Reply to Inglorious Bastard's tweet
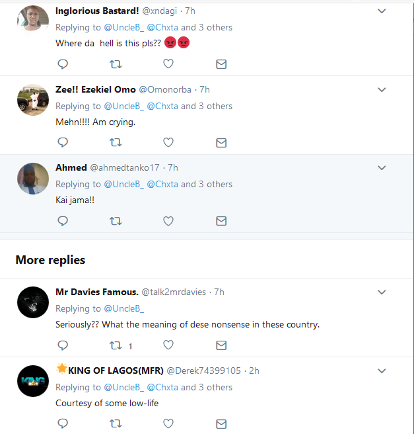Screen dimensions: 414x434 point(63,64)
